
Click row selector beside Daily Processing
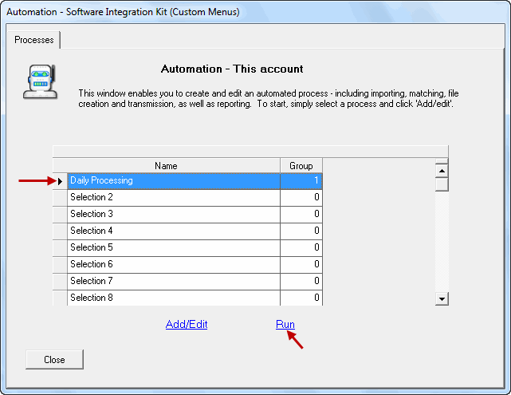pyautogui.click(x=60, y=181)
